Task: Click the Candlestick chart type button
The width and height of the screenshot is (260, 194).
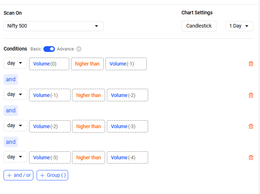Action: tap(199, 26)
